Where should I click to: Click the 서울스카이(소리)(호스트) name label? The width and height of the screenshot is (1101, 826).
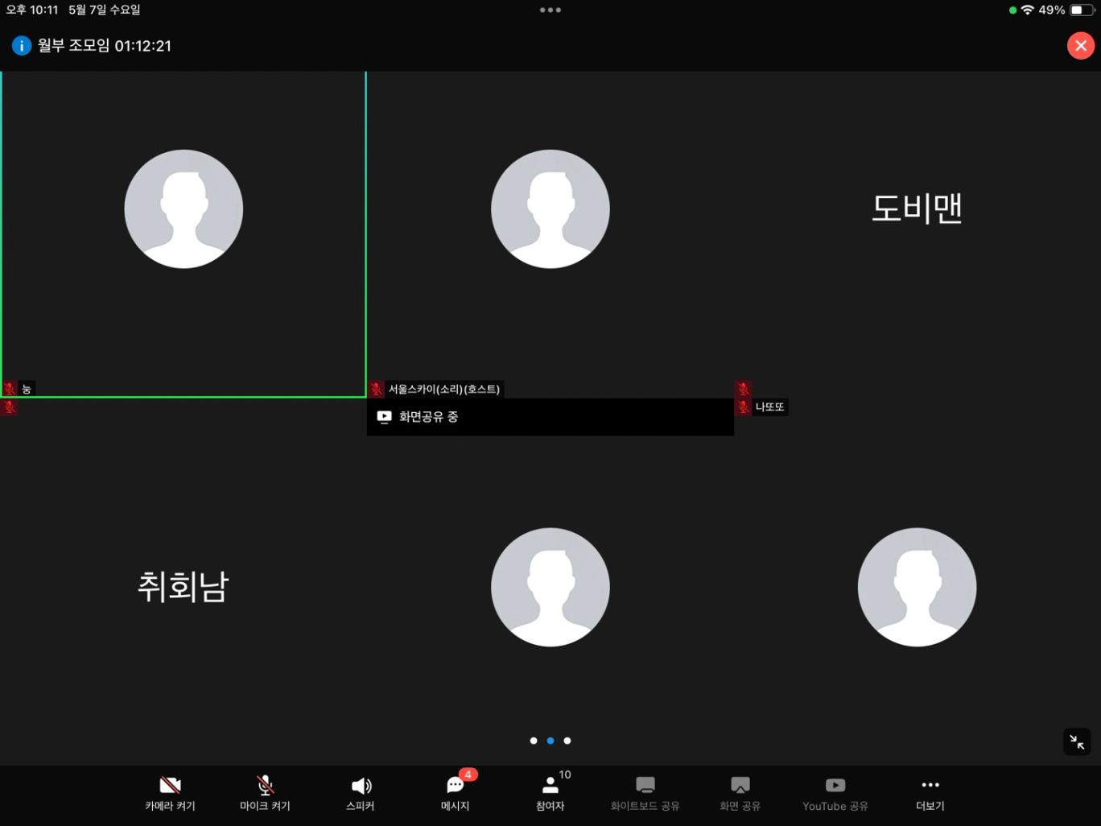(x=444, y=390)
